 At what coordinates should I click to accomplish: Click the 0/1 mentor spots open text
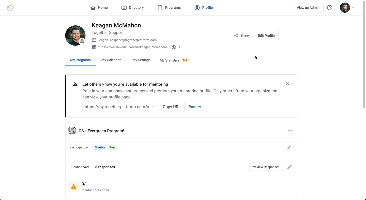(x=95, y=187)
